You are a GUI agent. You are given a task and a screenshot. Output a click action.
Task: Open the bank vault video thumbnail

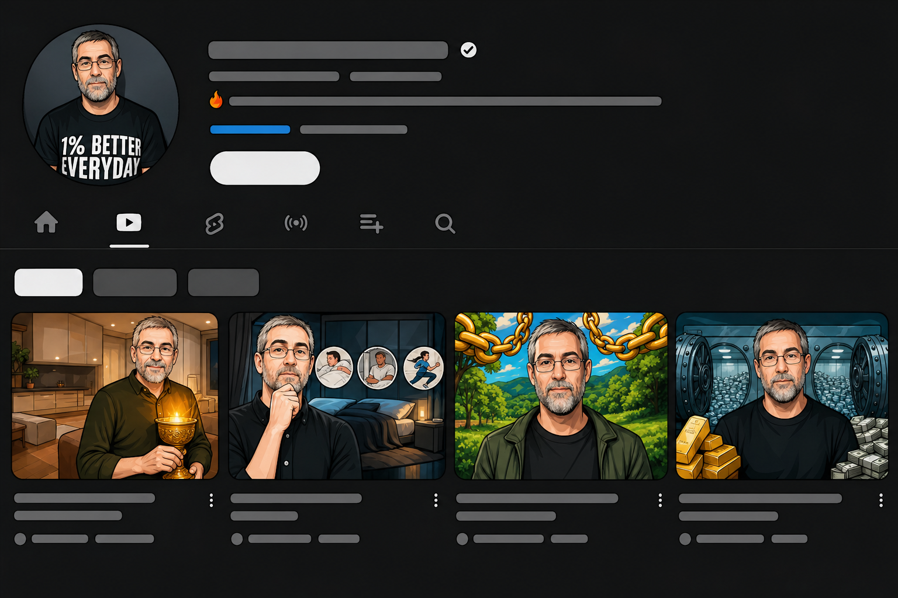(x=782, y=396)
